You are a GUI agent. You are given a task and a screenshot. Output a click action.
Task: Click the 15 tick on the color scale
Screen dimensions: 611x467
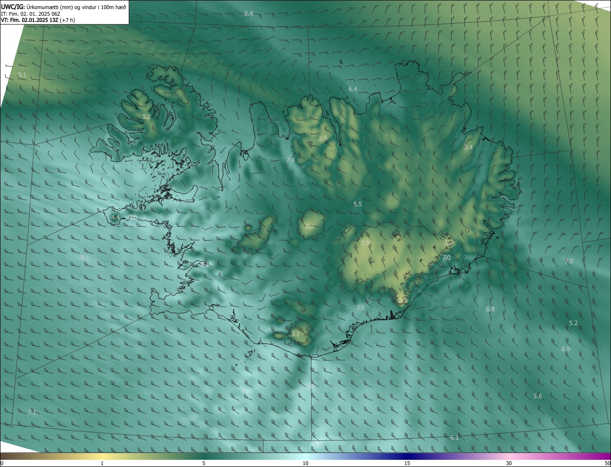[x=407, y=464]
